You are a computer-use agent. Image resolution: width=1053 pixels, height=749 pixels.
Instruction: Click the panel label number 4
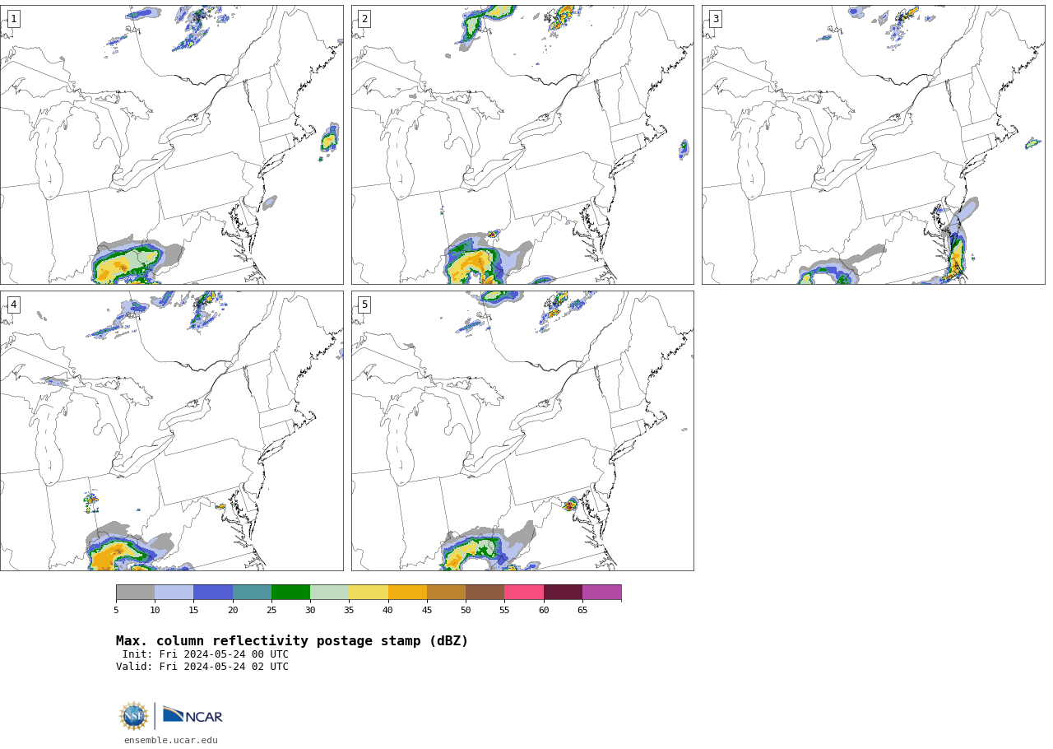pyautogui.click(x=13, y=305)
